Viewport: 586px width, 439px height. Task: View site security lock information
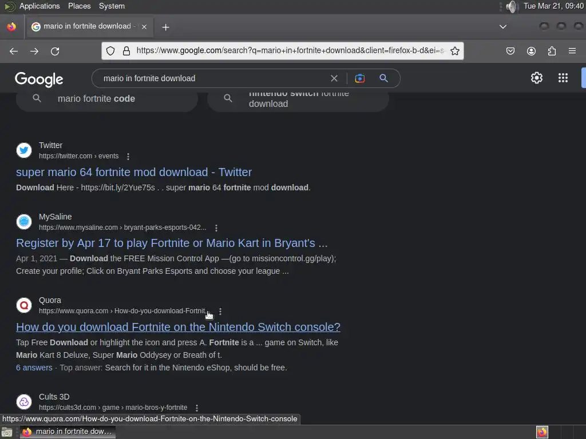[126, 51]
